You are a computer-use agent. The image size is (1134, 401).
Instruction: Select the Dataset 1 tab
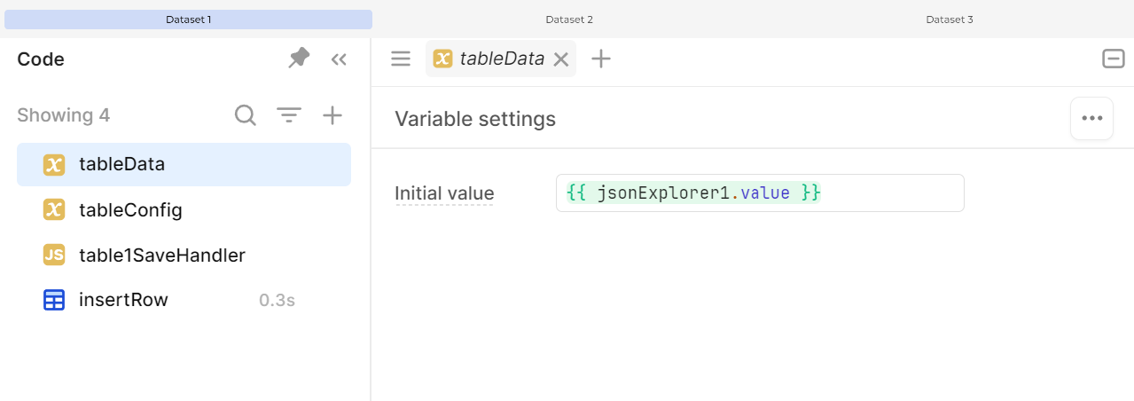(188, 19)
